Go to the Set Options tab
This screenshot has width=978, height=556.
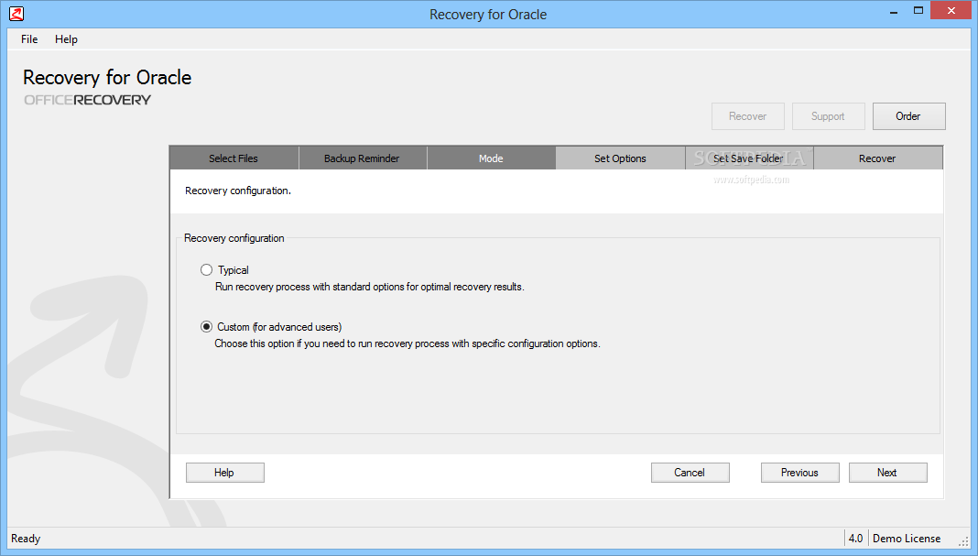tap(620, 158)
